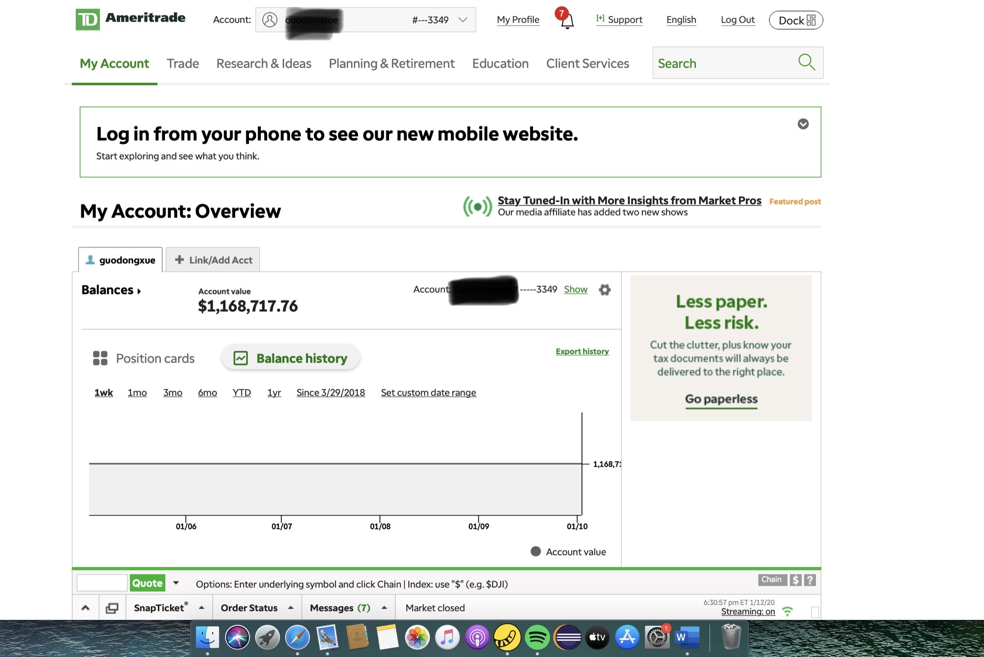This screenshot has height=657, width=984.
Task: Click the live broadcast icon beside featured post
Action: pyautogui.click(x=477, y=206)
